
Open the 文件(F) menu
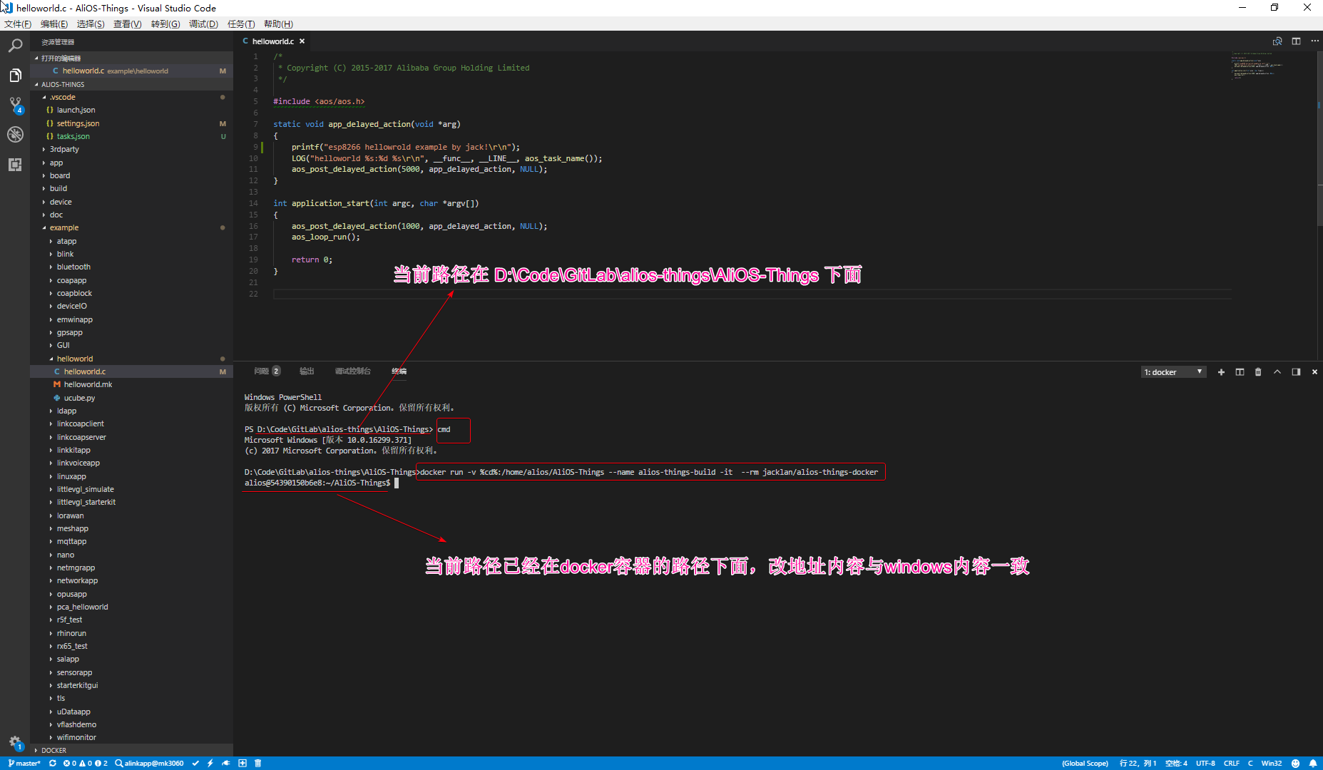pos(18,24)
